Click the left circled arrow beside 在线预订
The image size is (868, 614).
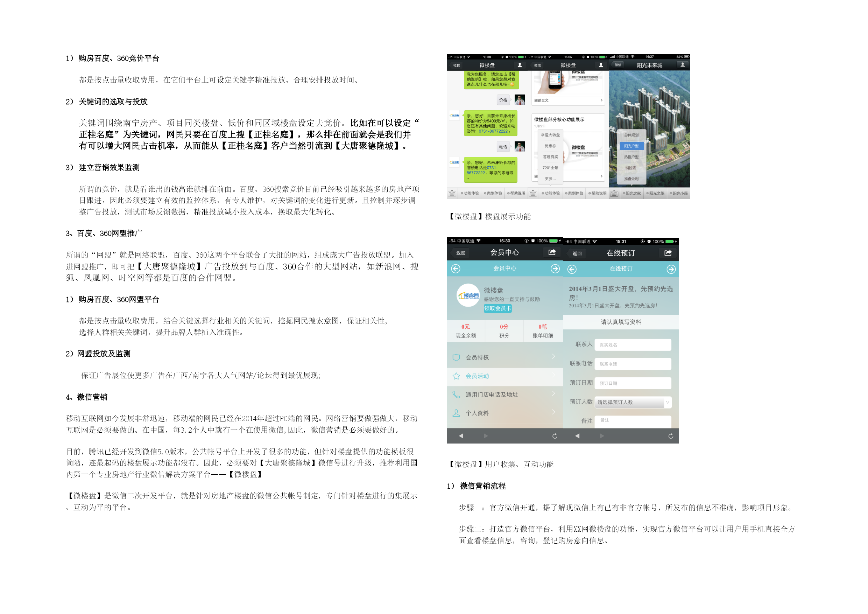coord(572,269)
